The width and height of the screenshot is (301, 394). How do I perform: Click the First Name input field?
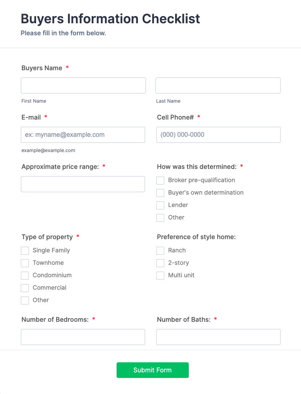point(83,85)
